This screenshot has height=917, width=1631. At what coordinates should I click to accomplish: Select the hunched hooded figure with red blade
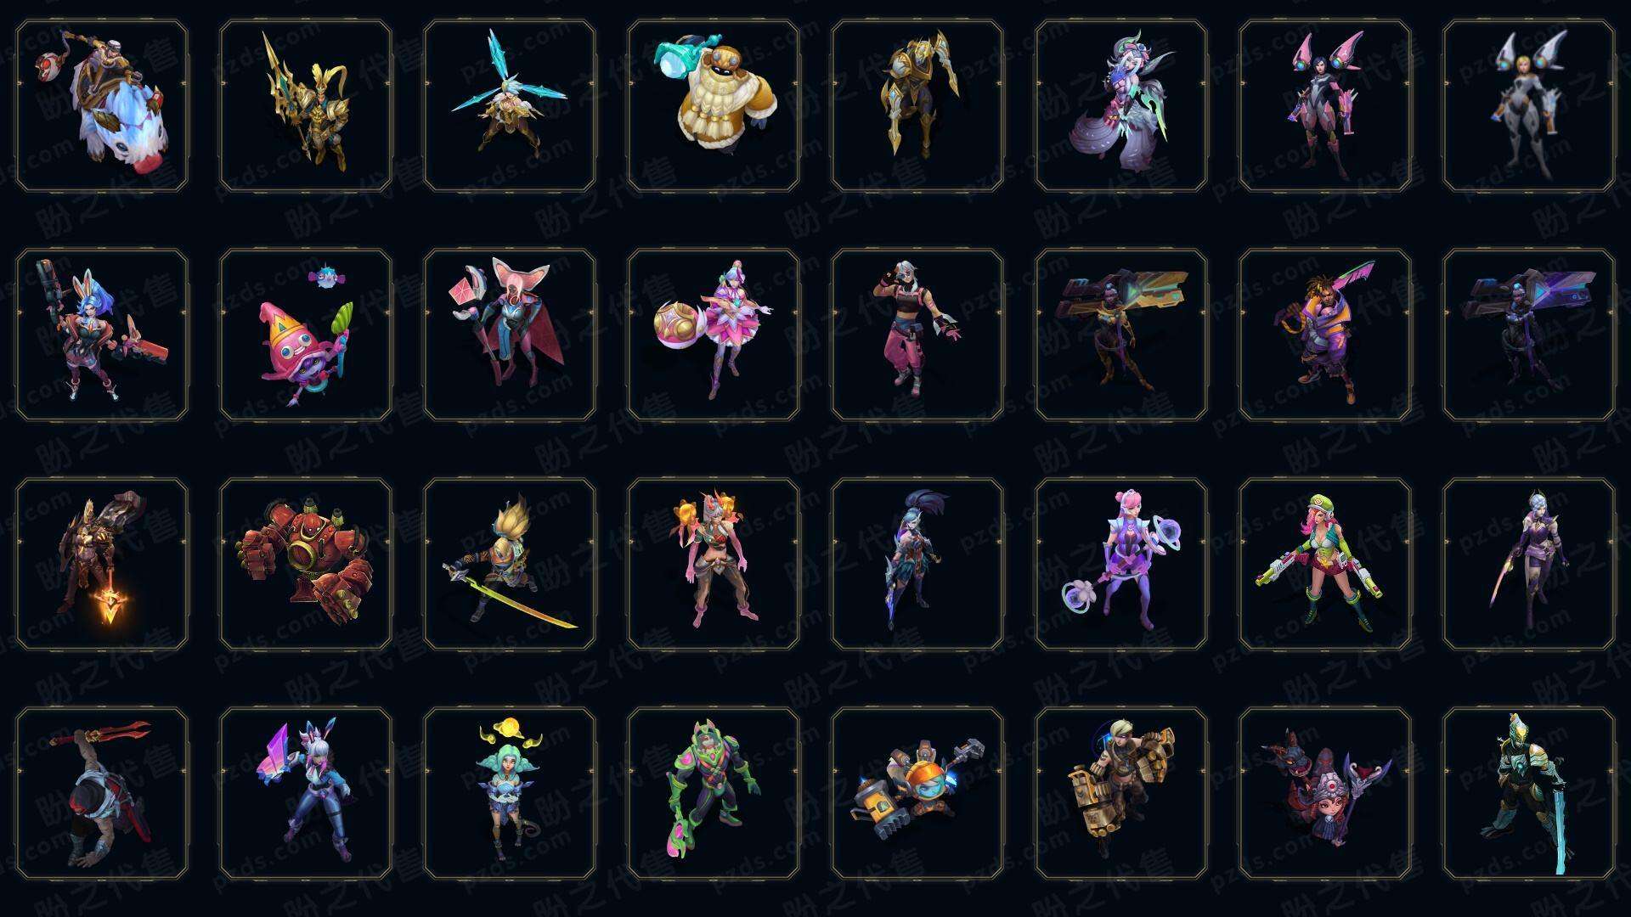click(102, 793)
